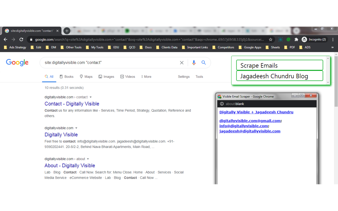This screenshot has height=211, width=338.
Task: Click info icon in Visible Email Scraper window
Action: point(222,104)
